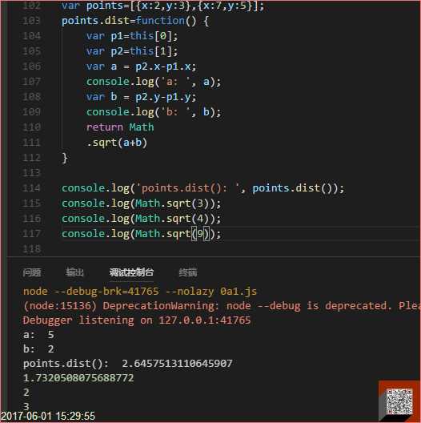The image size is (421, 423).
Task: Click the console.log(Math.sqrt(3)) line
Action: (x=141, y=203)
